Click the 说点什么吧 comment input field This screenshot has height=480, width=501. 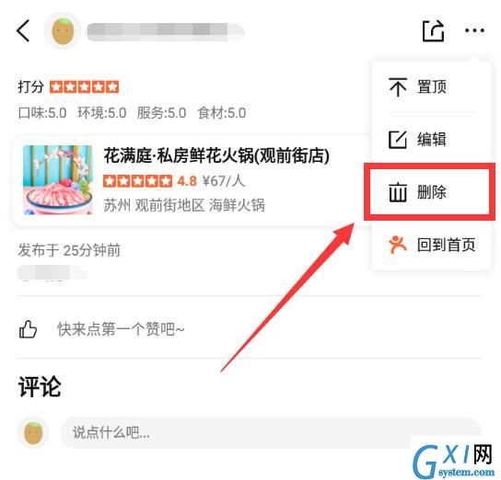point(271,432)
